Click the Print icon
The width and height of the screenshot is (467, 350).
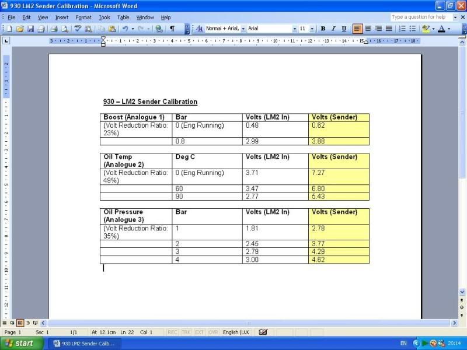pos(54,29)
